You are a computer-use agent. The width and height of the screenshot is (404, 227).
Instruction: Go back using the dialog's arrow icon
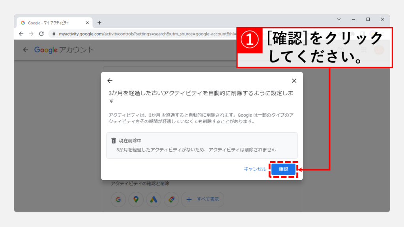point(110,81)
